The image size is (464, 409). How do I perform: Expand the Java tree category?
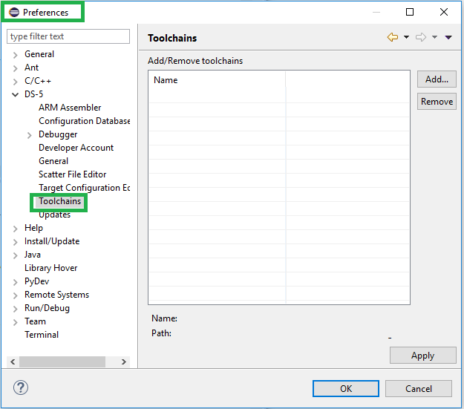click(x=16, y=255)
